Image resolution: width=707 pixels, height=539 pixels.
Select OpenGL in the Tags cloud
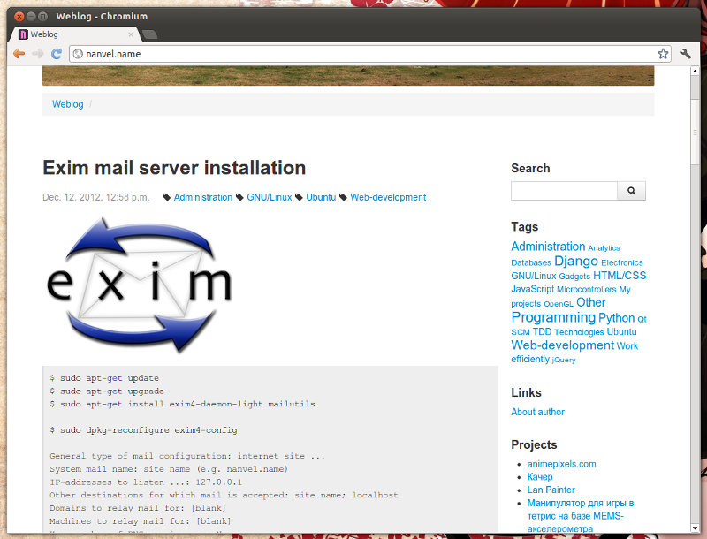click(x=559, y=304)
